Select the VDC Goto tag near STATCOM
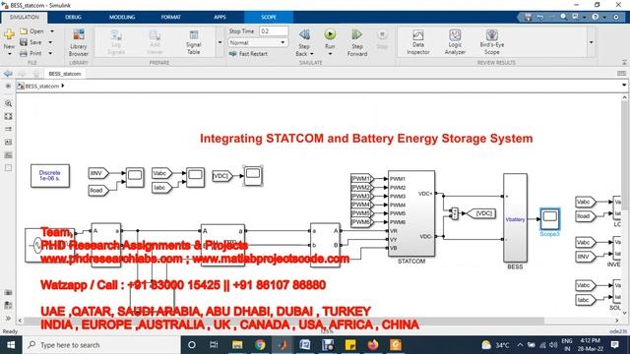The height and width of the screenshot is (354, 630). [481, 213]
